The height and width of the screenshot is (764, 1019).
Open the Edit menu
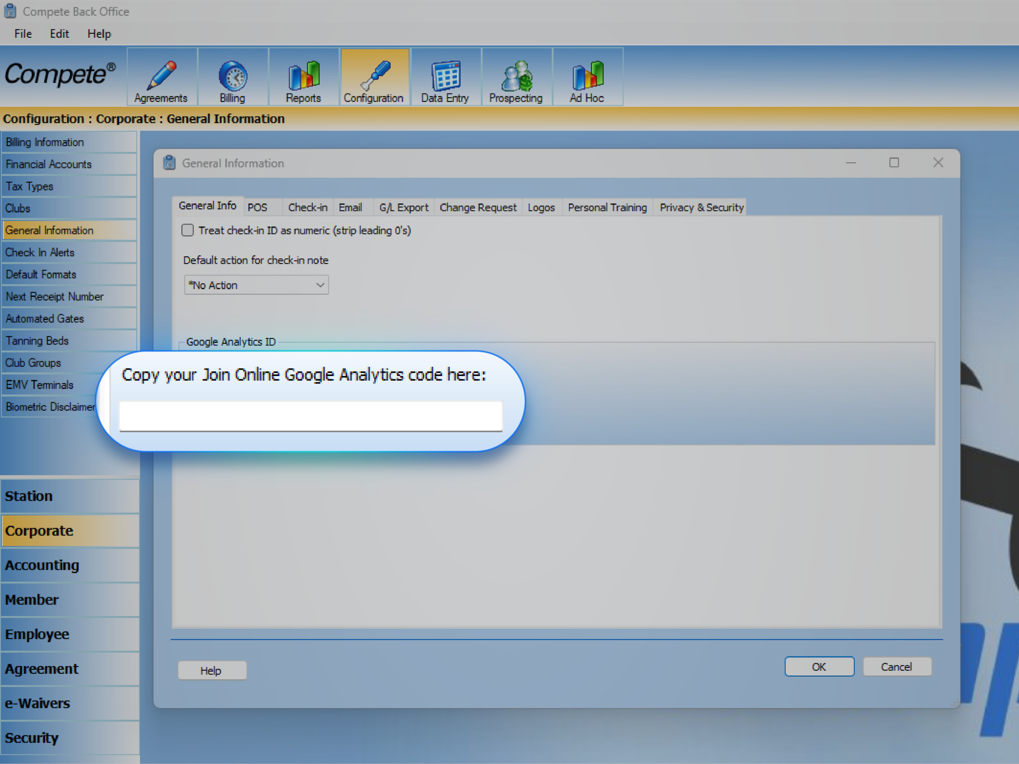[59, 33]
